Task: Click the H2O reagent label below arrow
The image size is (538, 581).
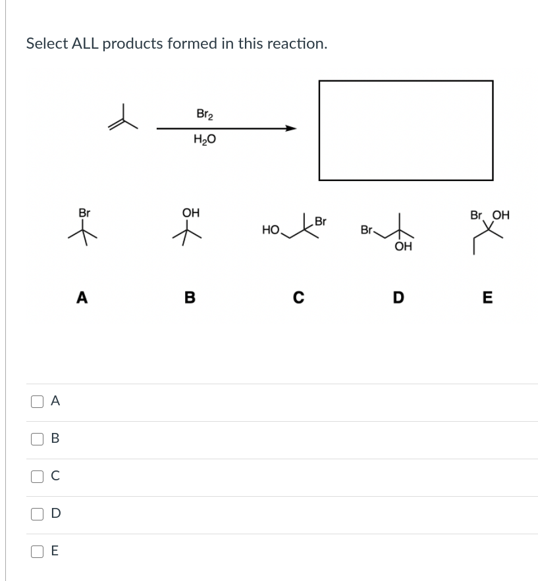Action: pos(205,139)
